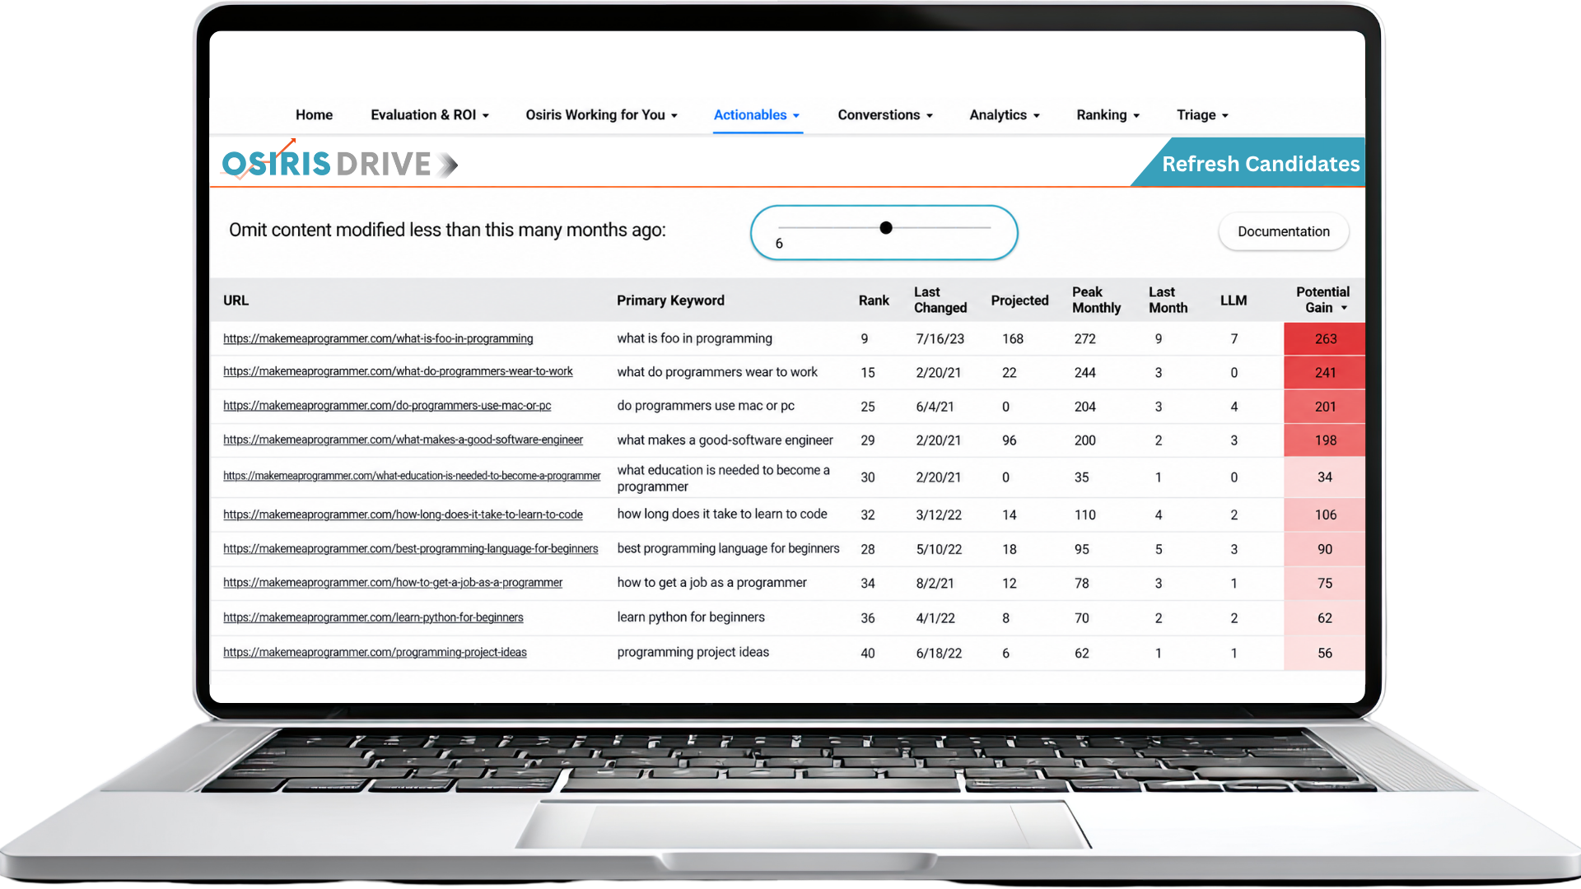Open how-to-get-a-job-as-a-programmer link

(393, 583)
